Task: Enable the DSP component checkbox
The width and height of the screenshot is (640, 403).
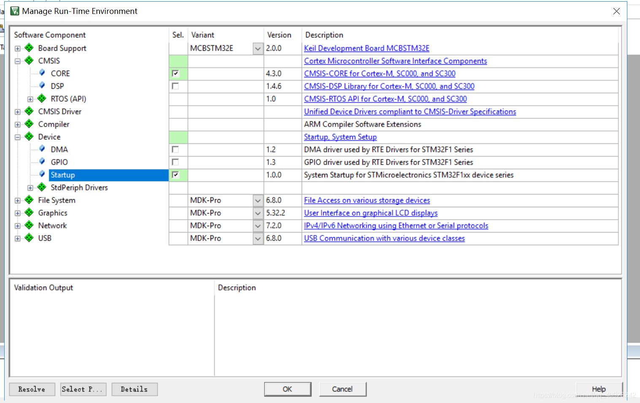Action: click(x=176, y=86)
